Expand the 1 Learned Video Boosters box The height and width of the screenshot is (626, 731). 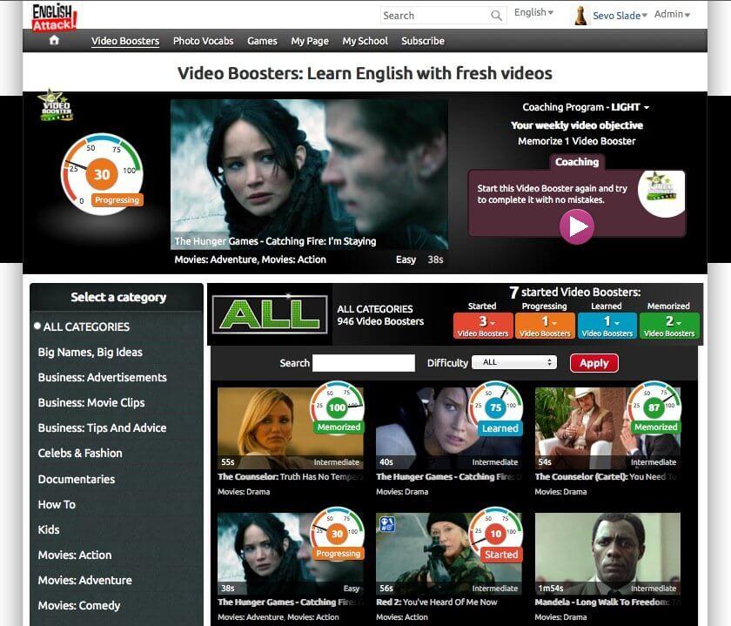pos(607,325)
